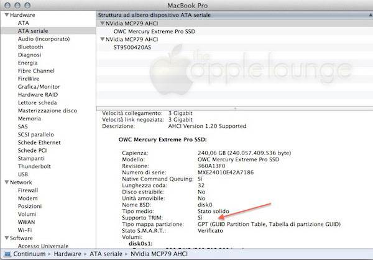Click GPT partition map type value
Viewport: 373px width, 260px height.
click(x=269, y=224)
